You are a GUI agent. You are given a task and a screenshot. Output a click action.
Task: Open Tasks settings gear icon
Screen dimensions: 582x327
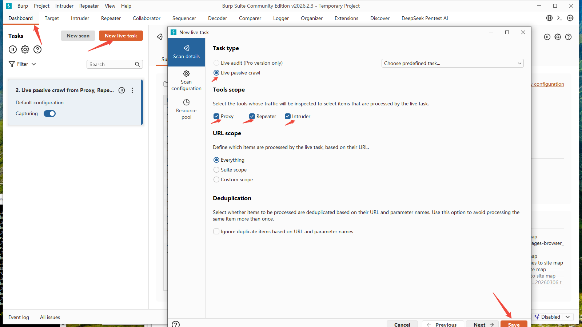click(x=25, y=49)
